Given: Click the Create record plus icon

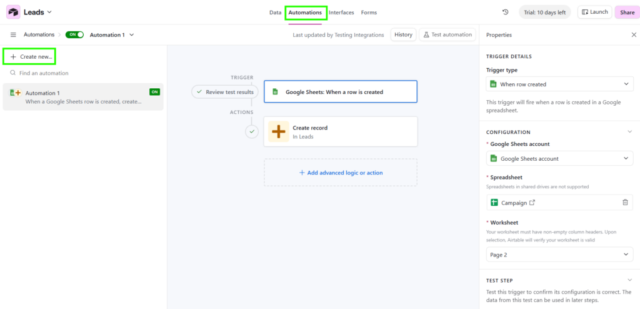Looking at the screenshot, I should tap(278, 132).
